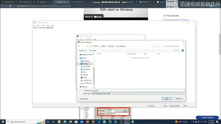Switch to the Connect to phpMyAdmin browser tab
Viewport: 221px width, 124px height.
[x=61, y=2]
